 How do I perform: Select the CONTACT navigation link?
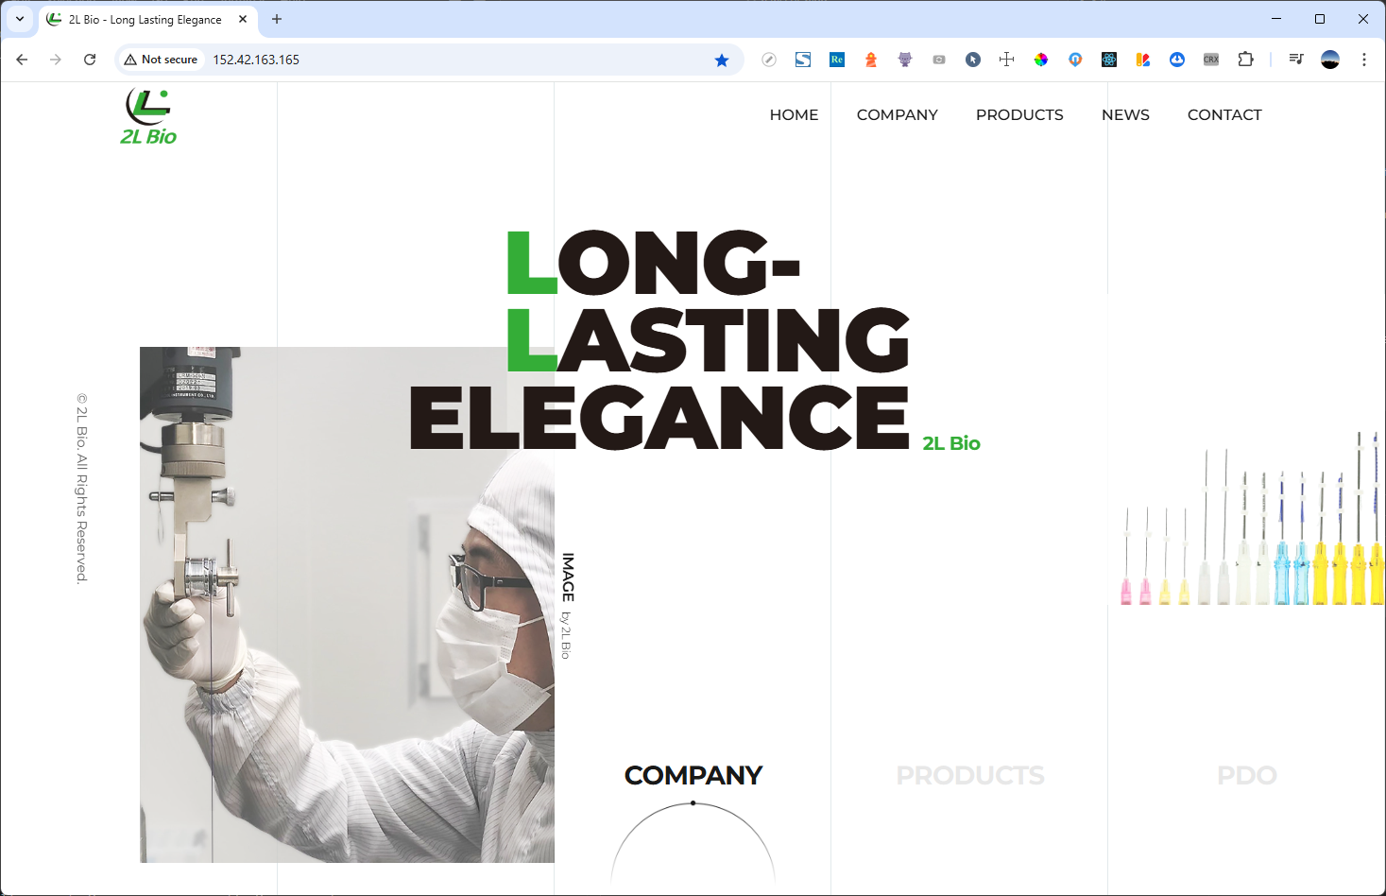coord(1224,114)
